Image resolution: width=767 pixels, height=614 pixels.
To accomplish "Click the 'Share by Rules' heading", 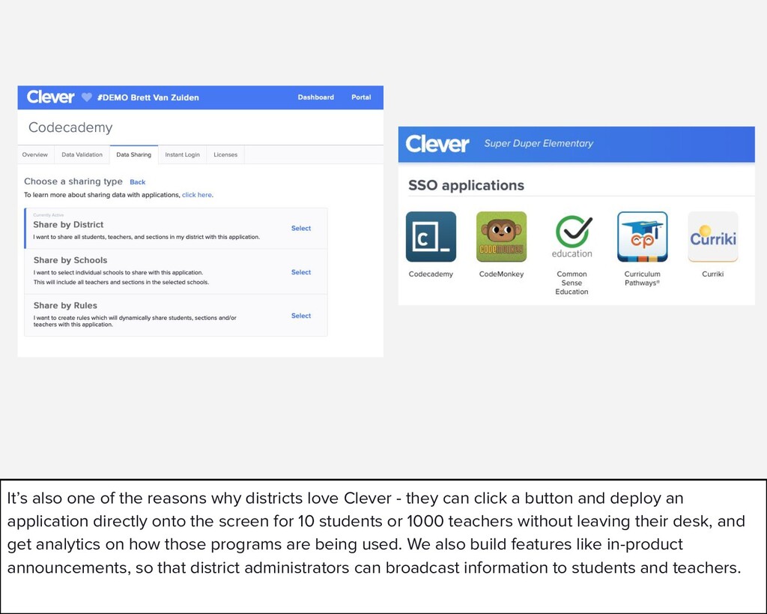I will point(65,306).
